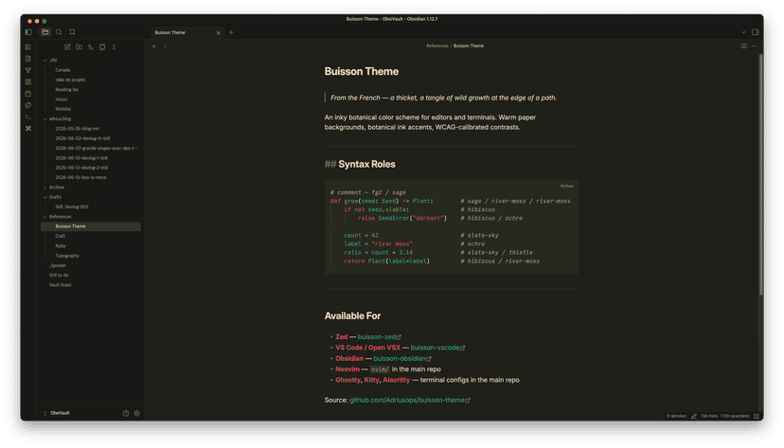Image resolution: width=784 pixels, height=448 pixels.
Task: Click the palette ribbon icon
Action: point(28,105)
